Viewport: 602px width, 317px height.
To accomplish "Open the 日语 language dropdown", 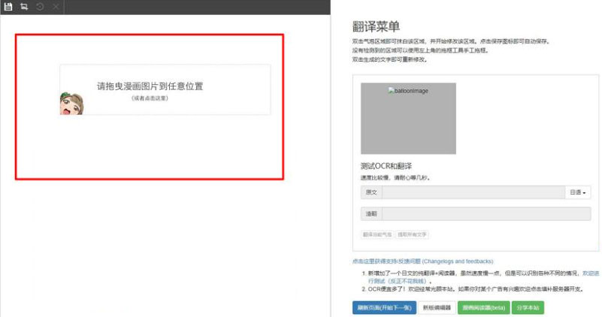I will 577,193.
